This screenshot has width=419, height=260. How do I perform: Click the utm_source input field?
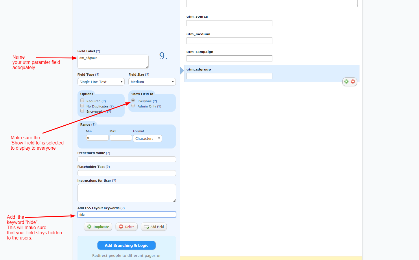(x=229, y=23)
